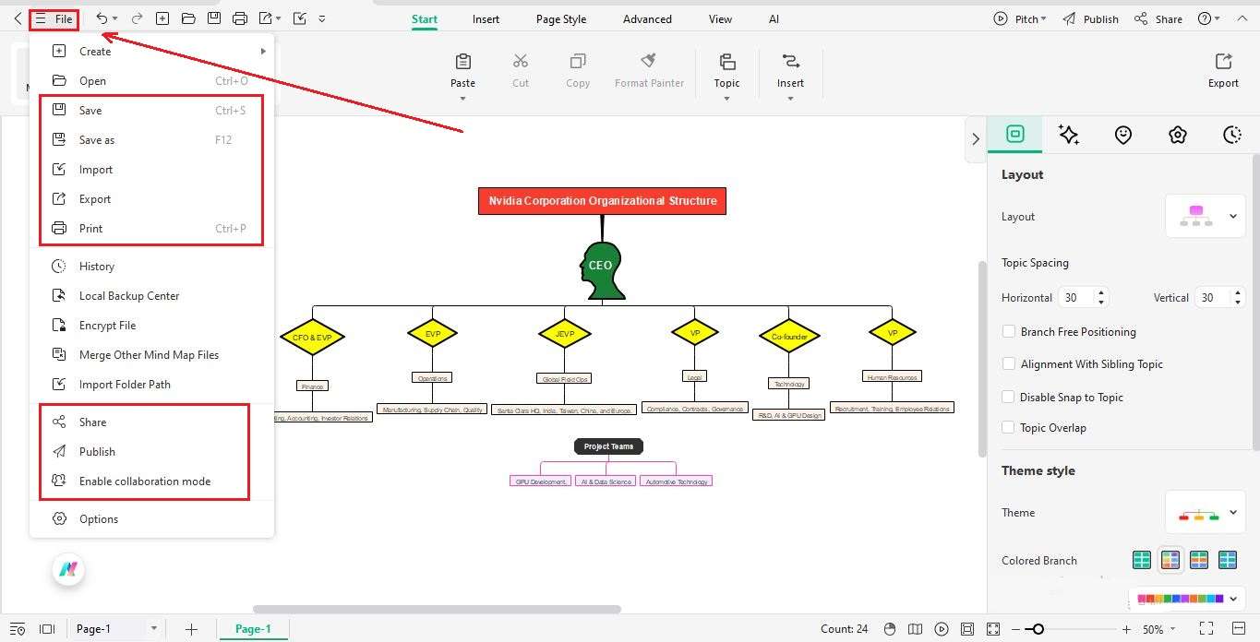Select the first Colored Branch swatch
Screen dimensions: 1260x642
pyautogui.click(x=1142, y=560)
